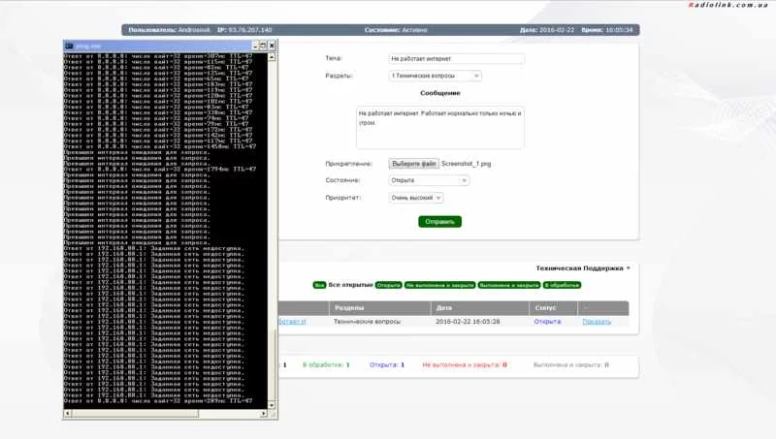Click the ping.exe console window icon
Screen dimensions: 776x439
click(x=68, y=46)
